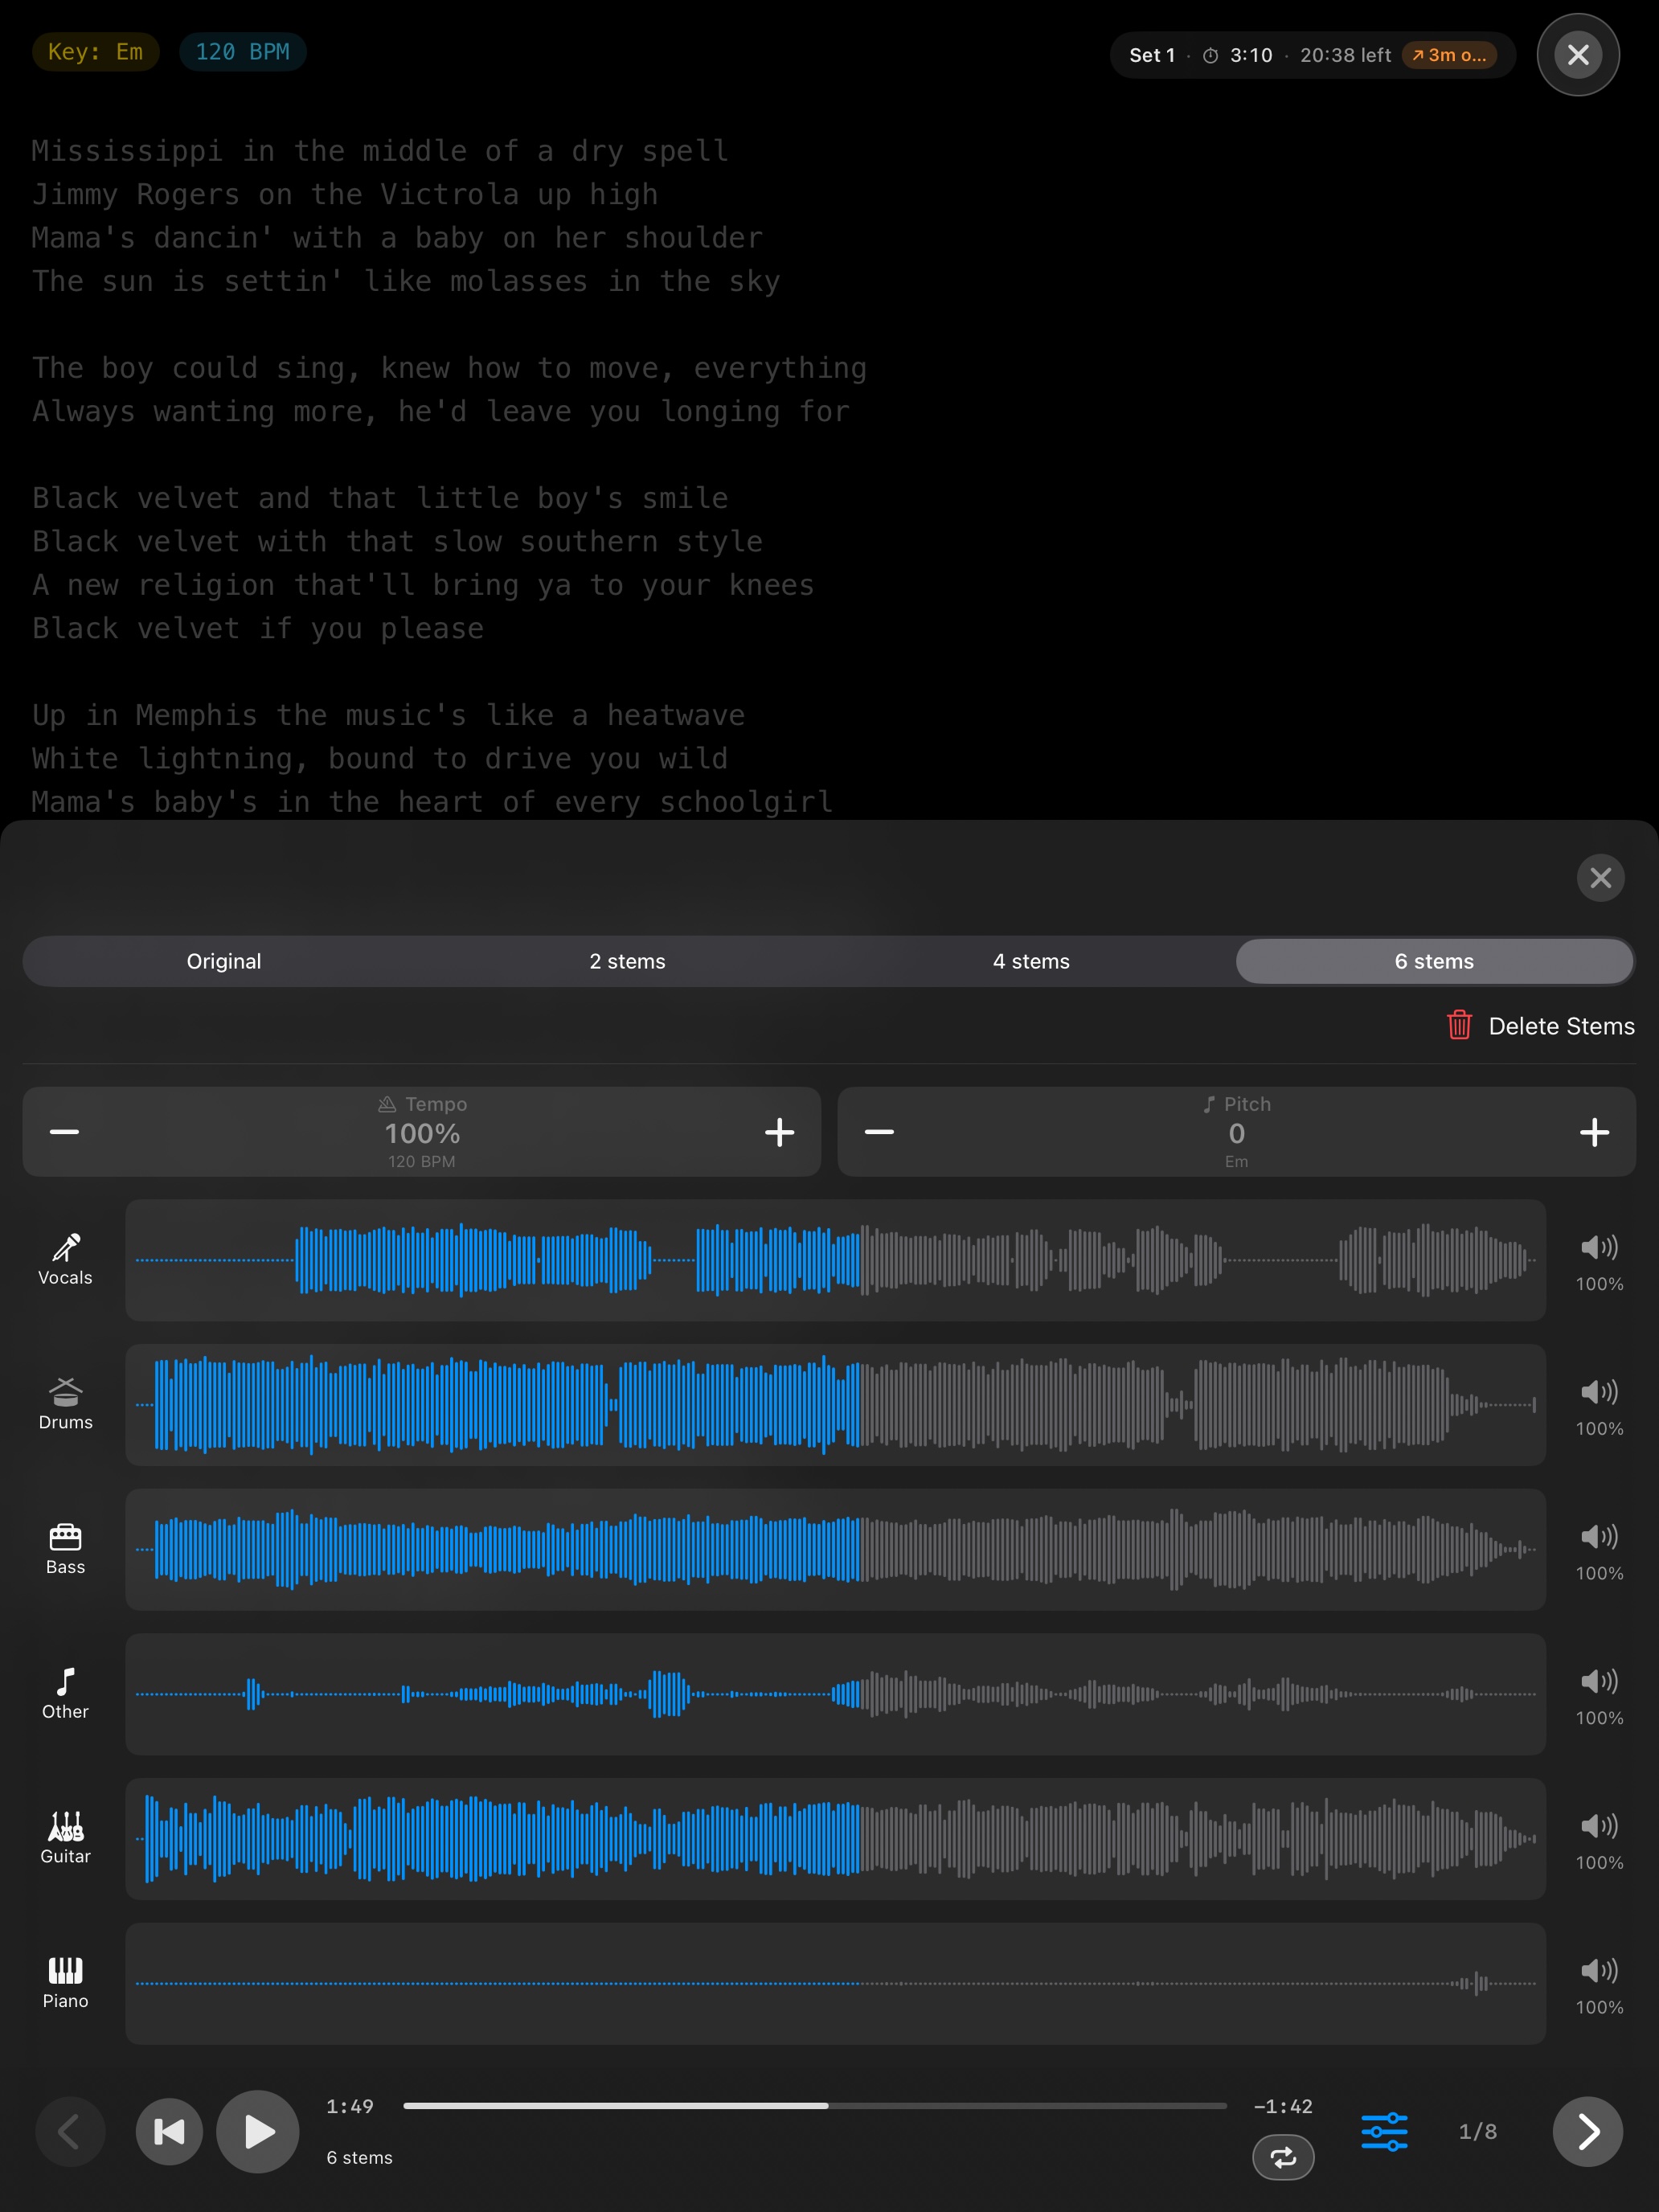Click the 1/8 song counter

point(1478,2131)
